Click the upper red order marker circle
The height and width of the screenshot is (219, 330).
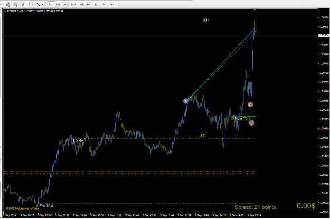click(250, 104)
